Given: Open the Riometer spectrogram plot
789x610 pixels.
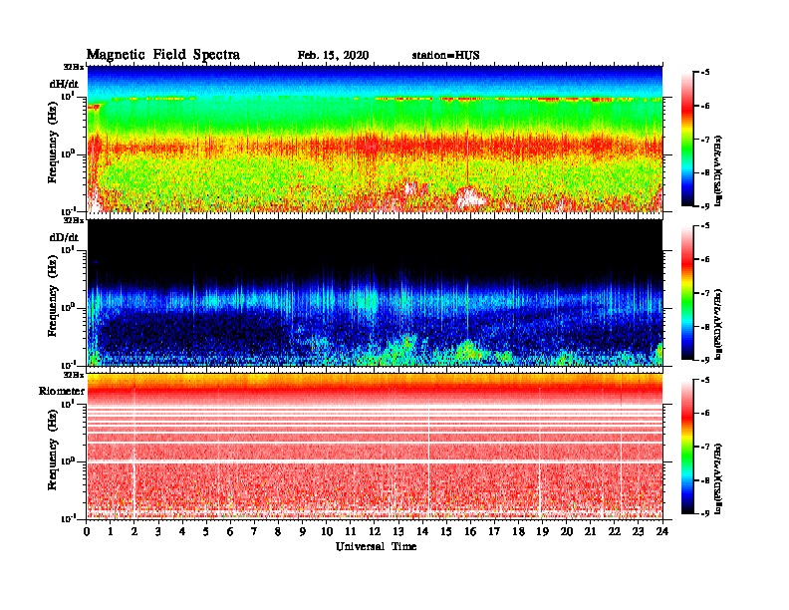Looking at the screenshot, I should coord(375,446).
